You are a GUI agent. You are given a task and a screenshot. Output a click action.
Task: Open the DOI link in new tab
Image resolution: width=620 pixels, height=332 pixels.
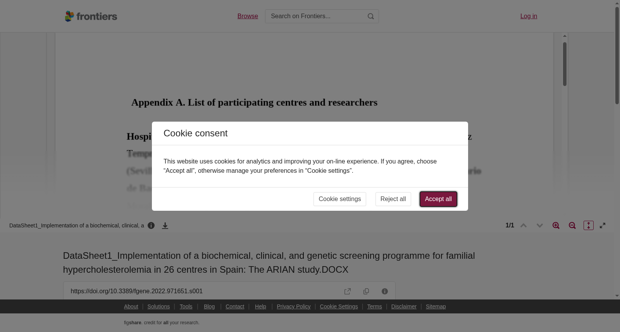point(348,291)
